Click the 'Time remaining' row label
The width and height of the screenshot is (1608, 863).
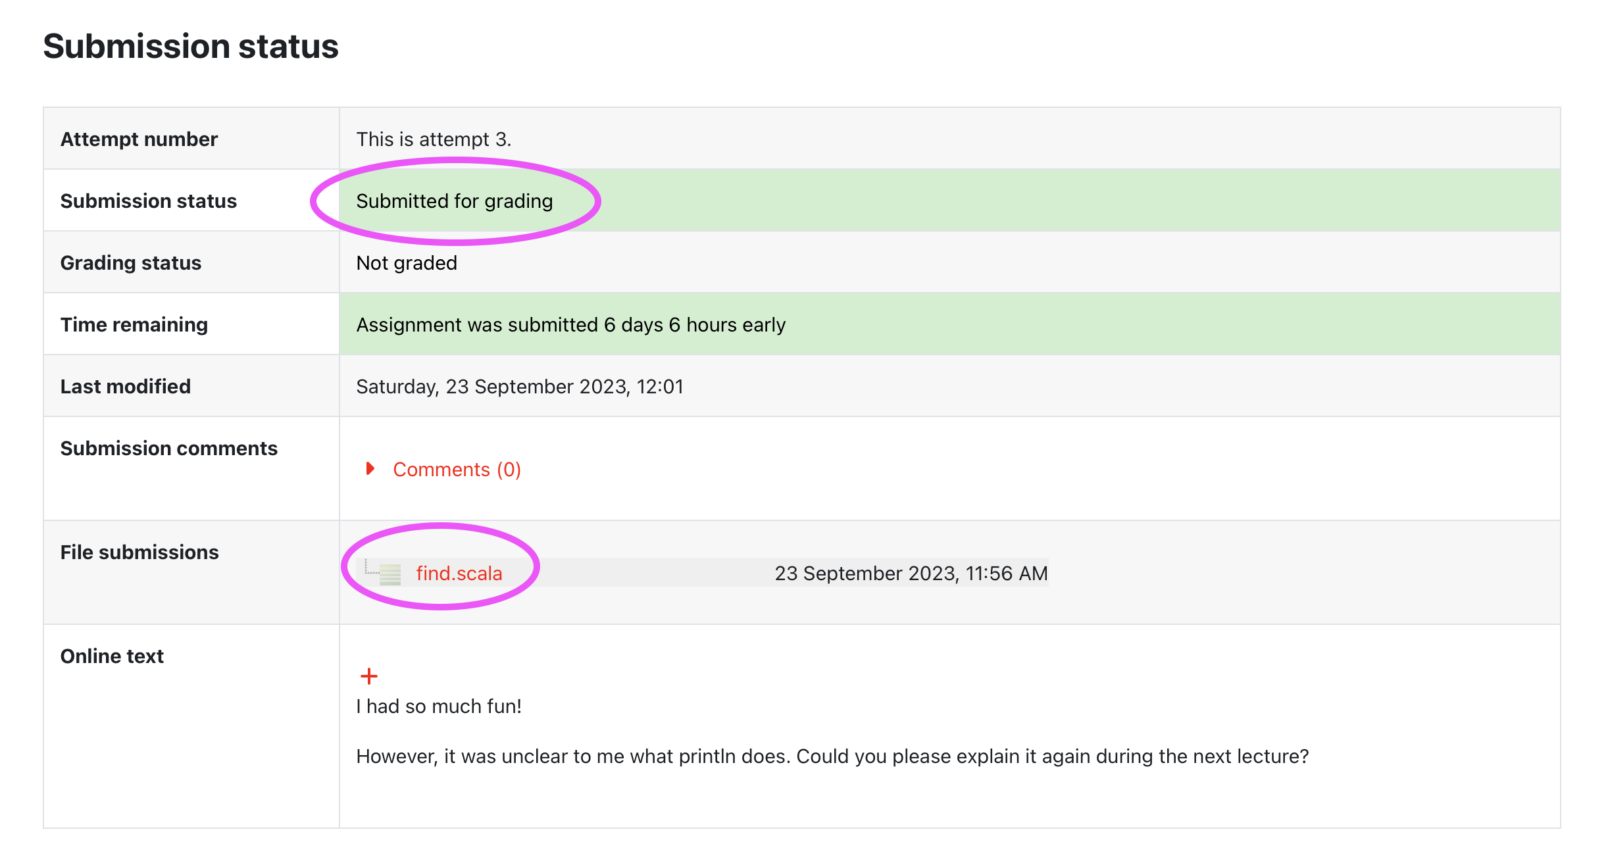click(134, 325)
